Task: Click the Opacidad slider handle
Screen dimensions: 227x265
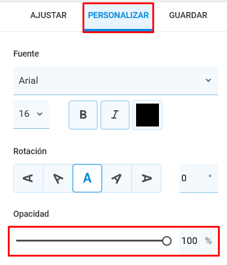Action: click(167, 241)
